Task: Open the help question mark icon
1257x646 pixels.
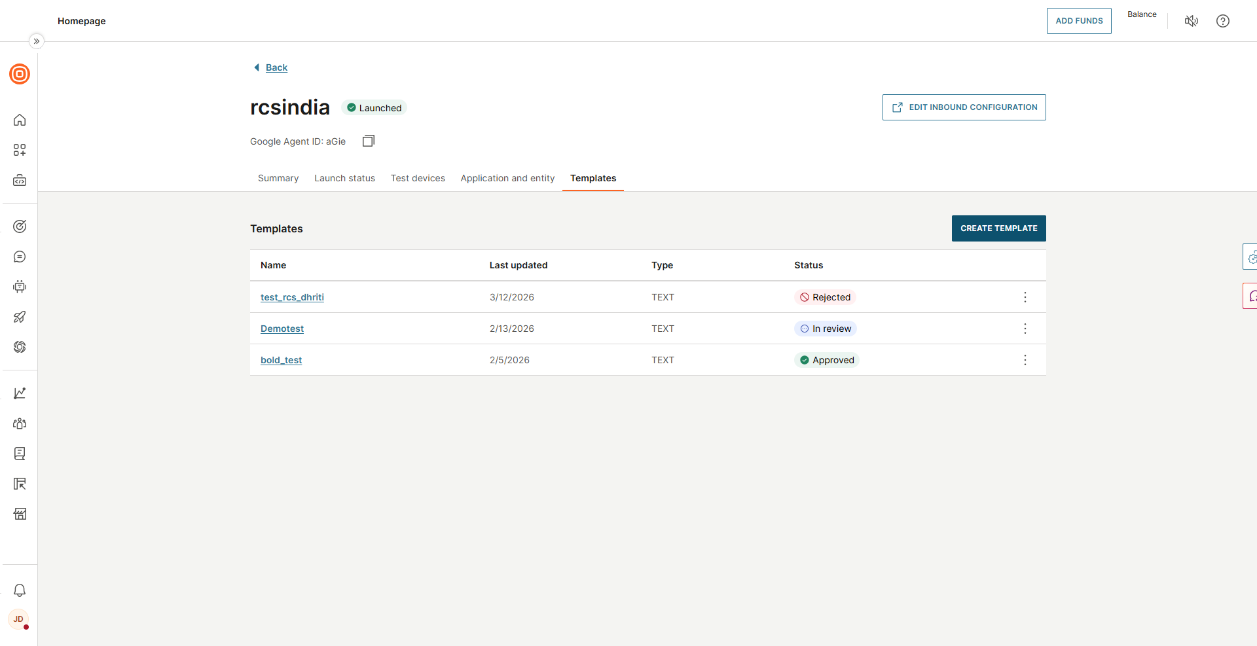Action: [x=1222, y=21]
